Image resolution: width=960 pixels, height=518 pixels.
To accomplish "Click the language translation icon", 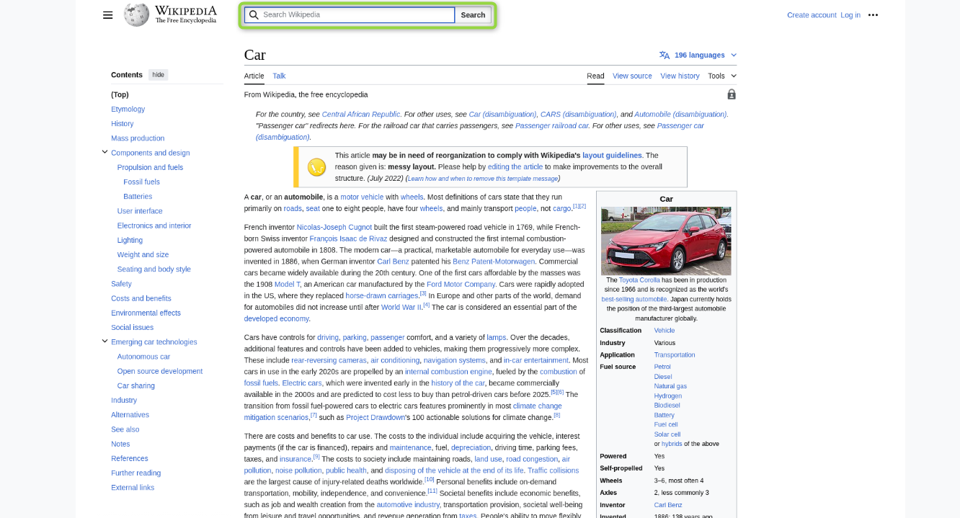I will pyautogui.click(x=665, y=55).
